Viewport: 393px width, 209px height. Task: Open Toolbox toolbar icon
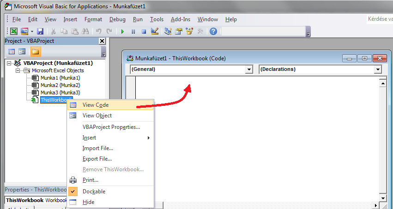coord(200,31)
